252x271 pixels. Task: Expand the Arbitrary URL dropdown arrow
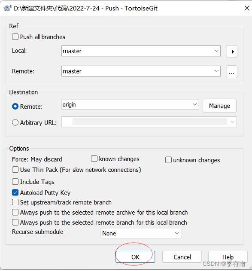pyautogui.click(x=233, y=122)
